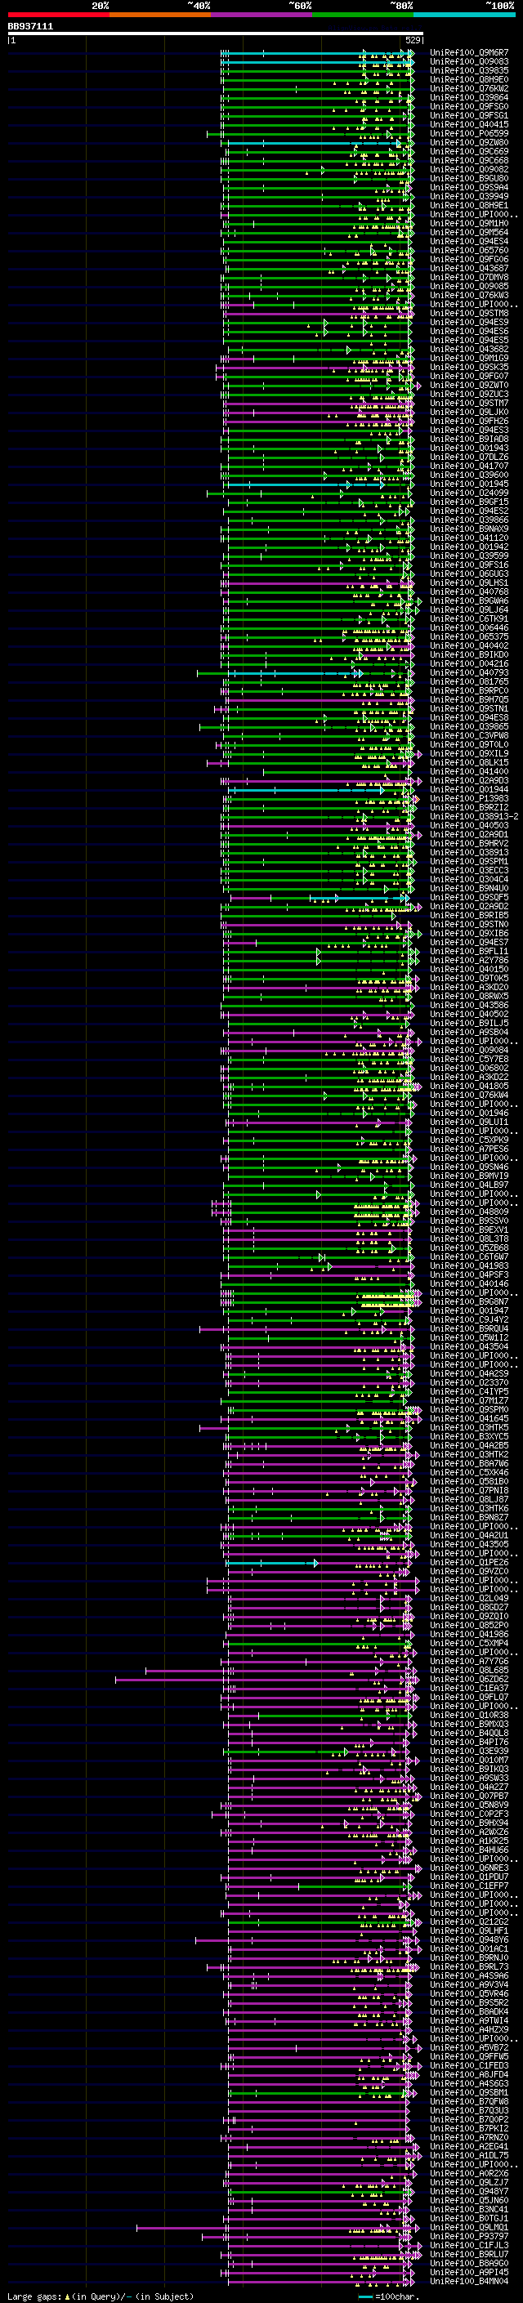
Task: Select the UniRef100_Q7DMV8 label
Action: 468,277
